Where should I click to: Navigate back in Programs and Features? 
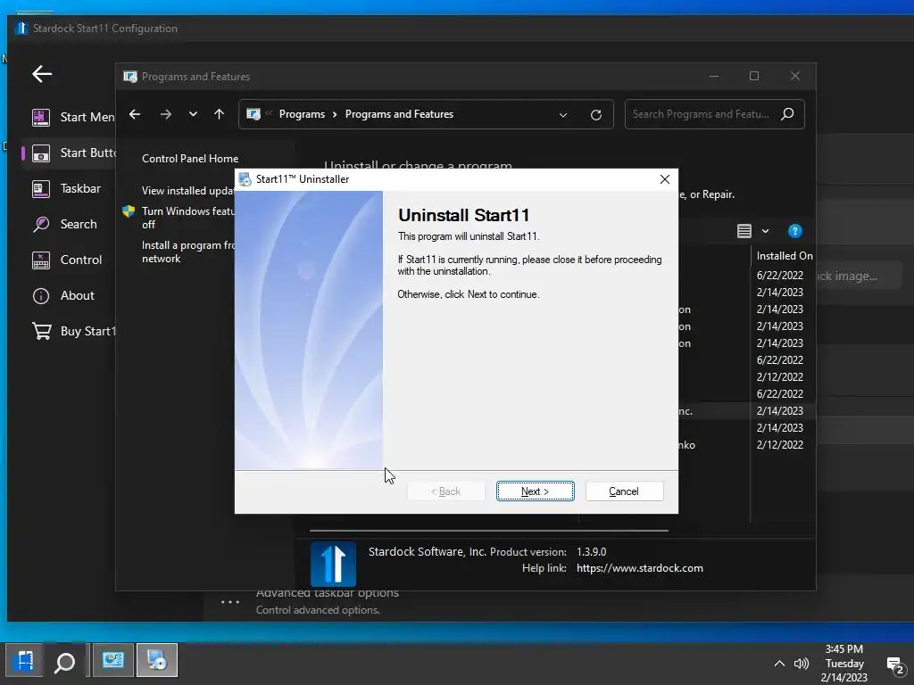pyautogui.click(x=135, y=114)
